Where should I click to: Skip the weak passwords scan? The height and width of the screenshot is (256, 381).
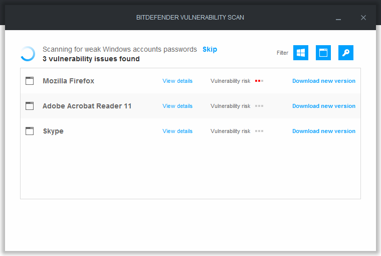click(x=210, y=49)
